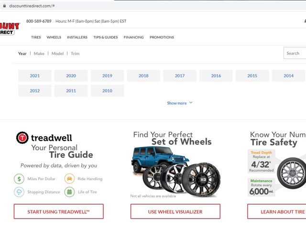This screenshot has width=306, height=231.
Task: Select the Make step tab
Action: pyautogui.click(x=39, y=53)
